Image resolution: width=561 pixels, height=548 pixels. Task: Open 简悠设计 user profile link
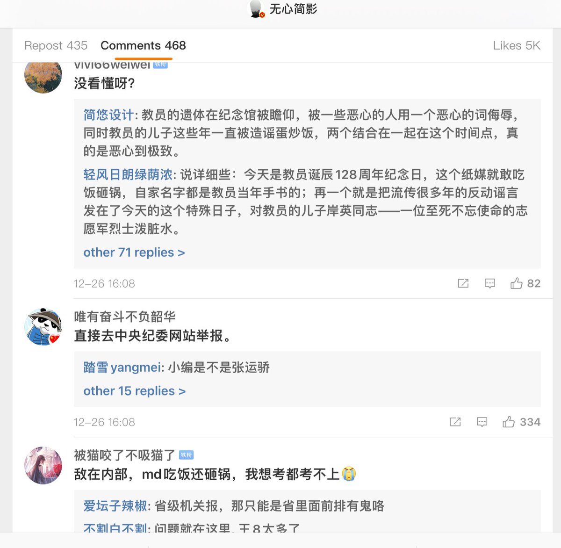pyautogui.click(x=108, y=115)
